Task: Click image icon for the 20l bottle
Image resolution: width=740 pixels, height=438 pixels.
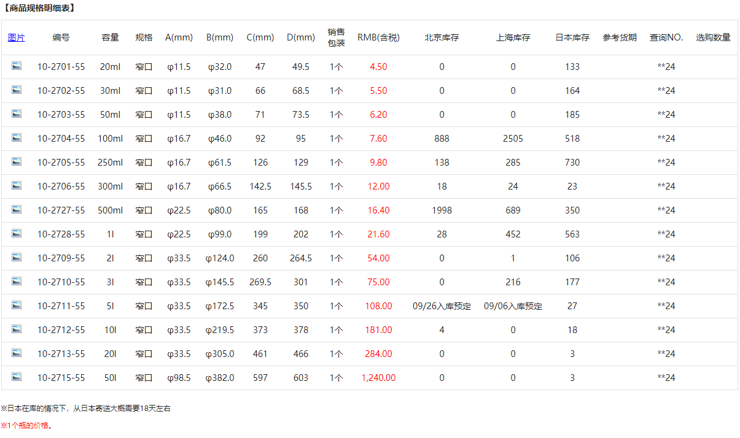Action: (17, 353)
